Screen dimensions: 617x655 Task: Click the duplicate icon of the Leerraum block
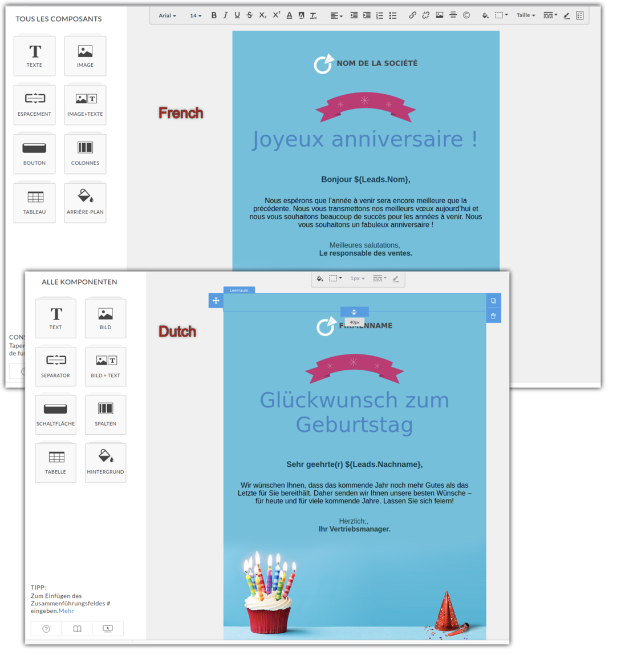493,301
